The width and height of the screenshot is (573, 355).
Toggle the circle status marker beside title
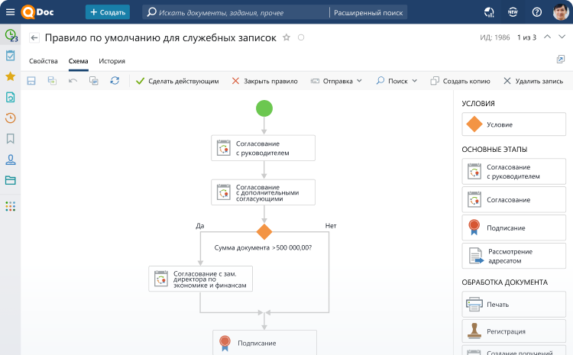300,37
